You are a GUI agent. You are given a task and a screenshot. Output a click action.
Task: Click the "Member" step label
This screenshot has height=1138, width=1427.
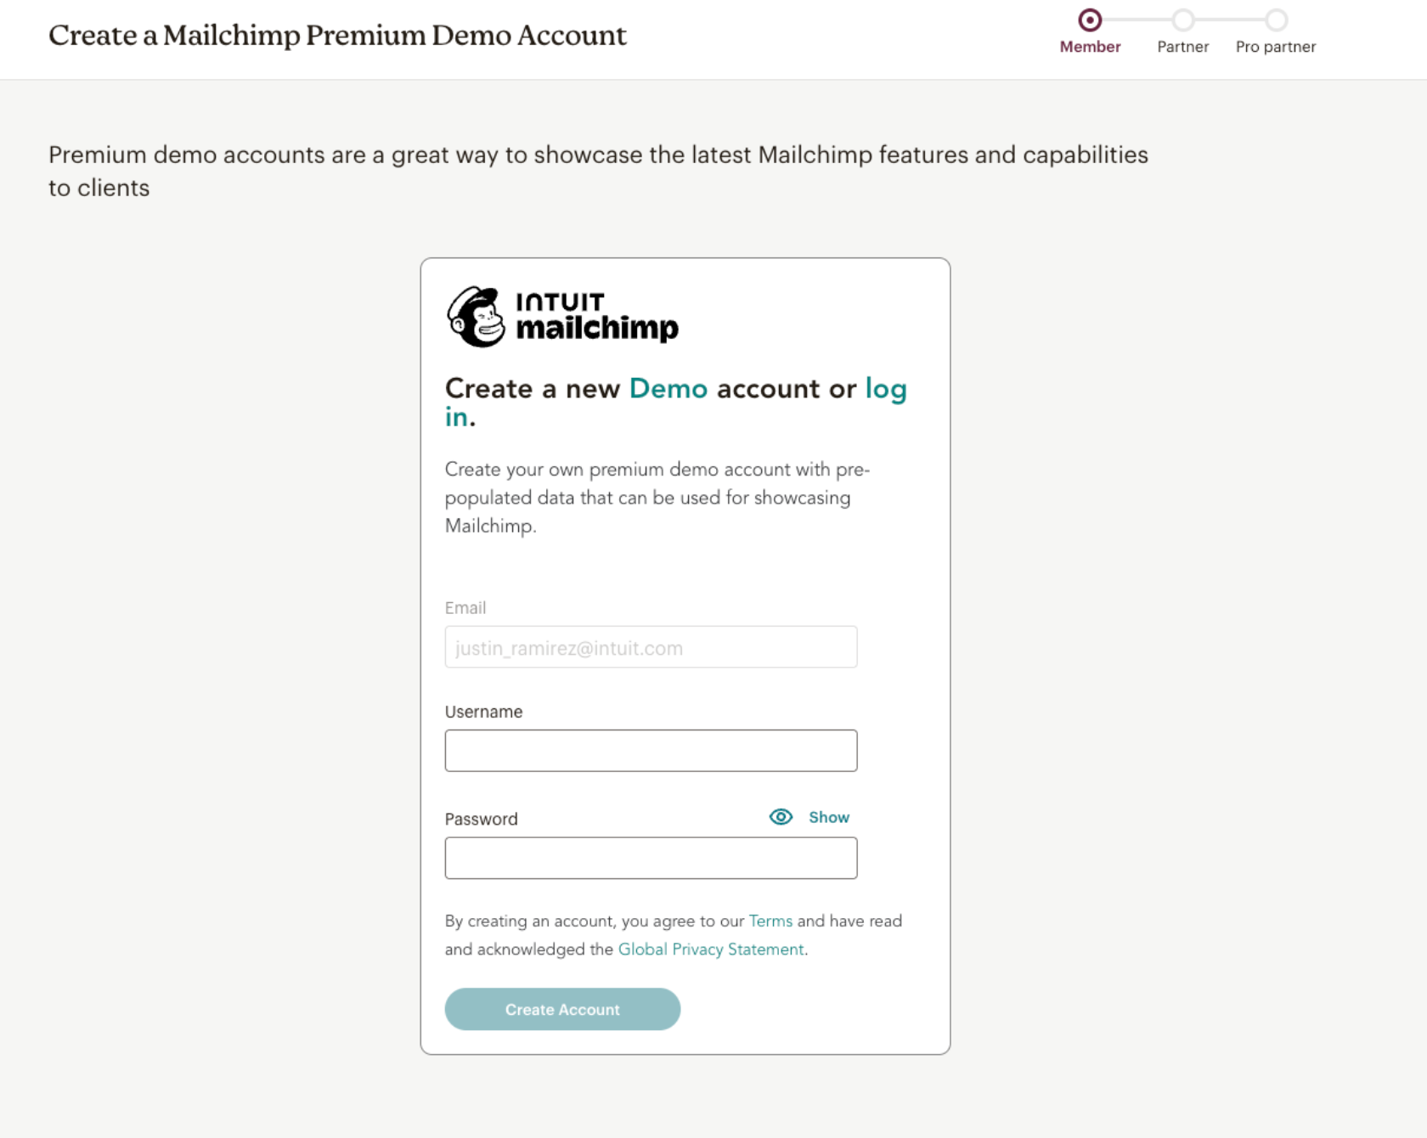pyautogui.click(x=1090, y=47)
